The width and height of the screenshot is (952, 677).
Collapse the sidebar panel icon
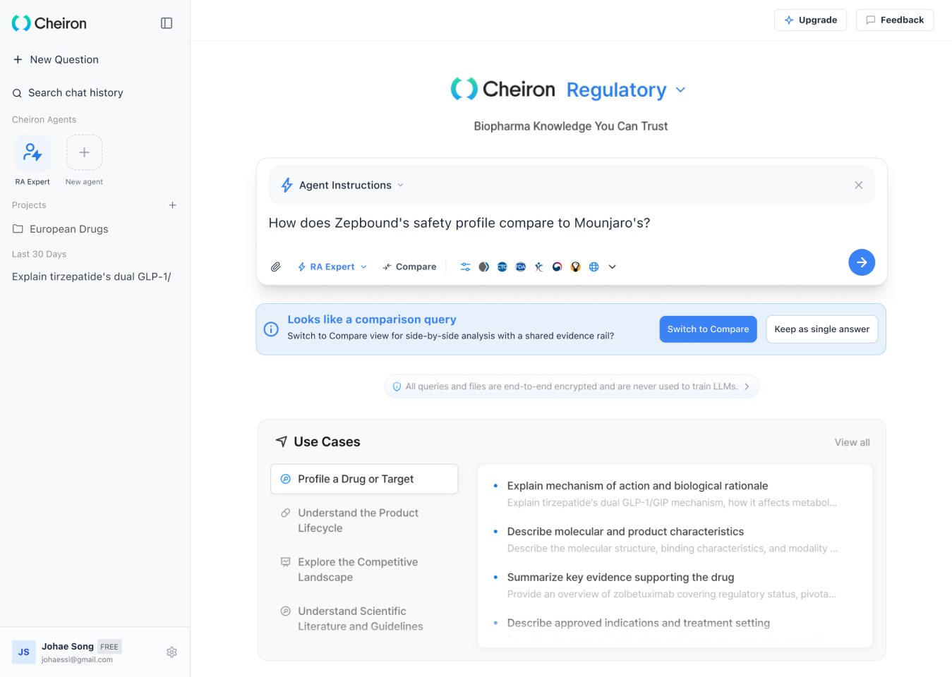pyautogui.click(x=167, y=23)
